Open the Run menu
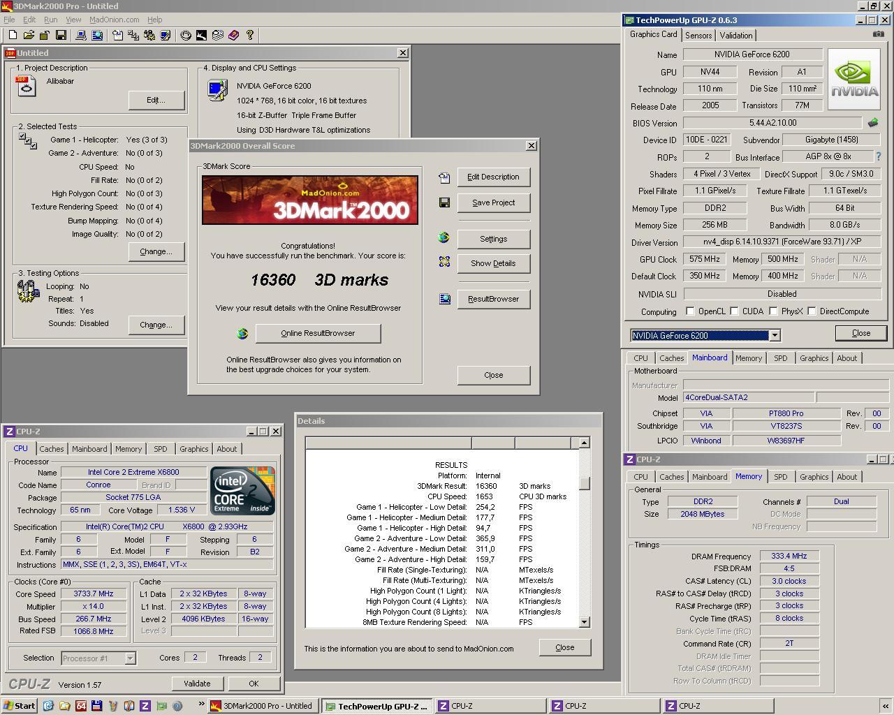894x715 pixels. [50, 20]
